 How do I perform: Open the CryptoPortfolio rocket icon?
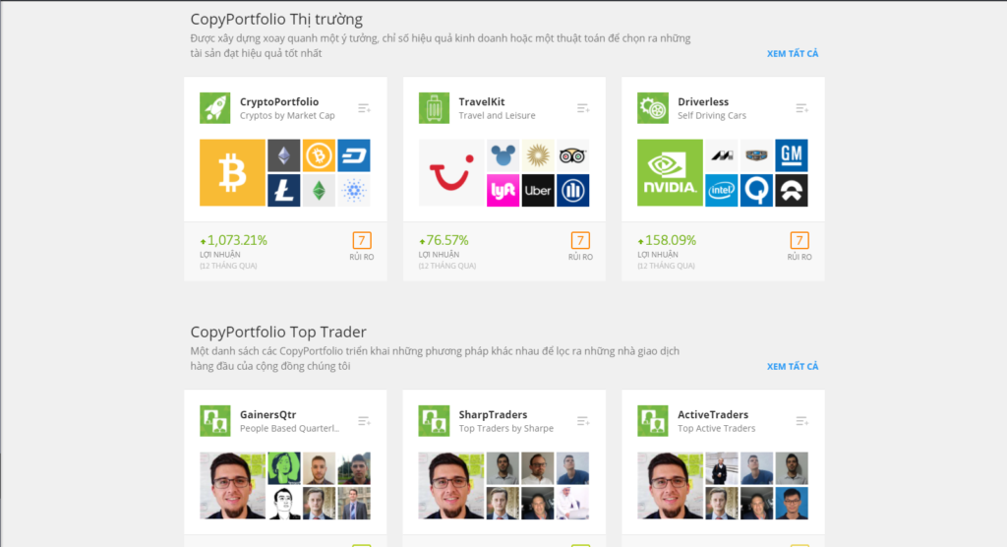click(x=214, y=108)
